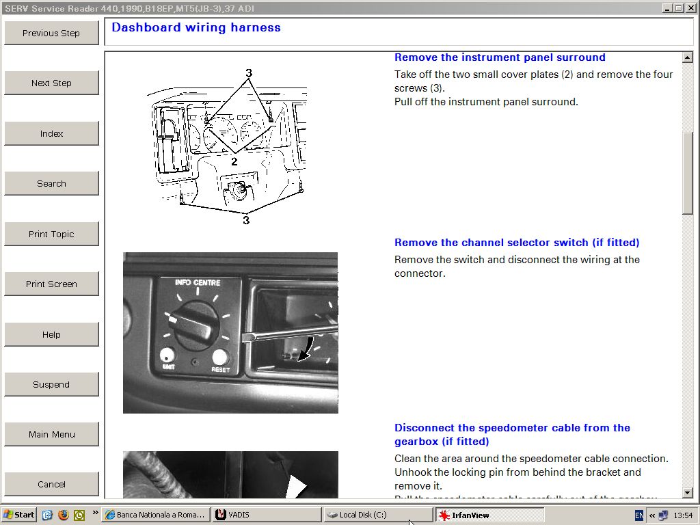This screenshot has height=525, width=700.
Task: Click the network connection tray icon
Action: (664, 515)
